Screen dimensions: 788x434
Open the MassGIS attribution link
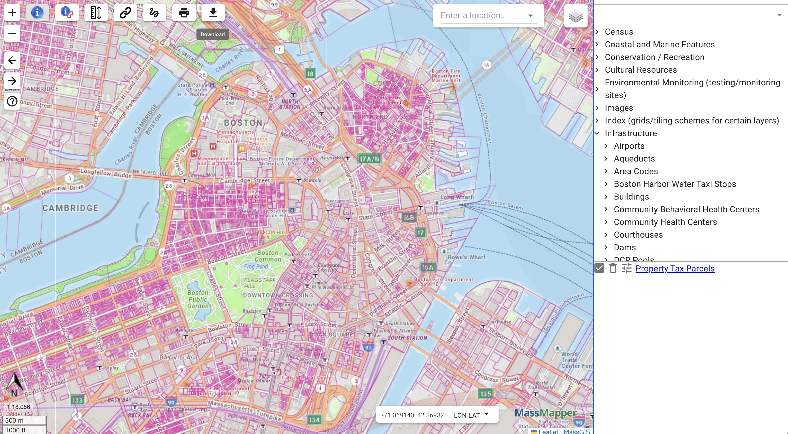click(577, 431)
